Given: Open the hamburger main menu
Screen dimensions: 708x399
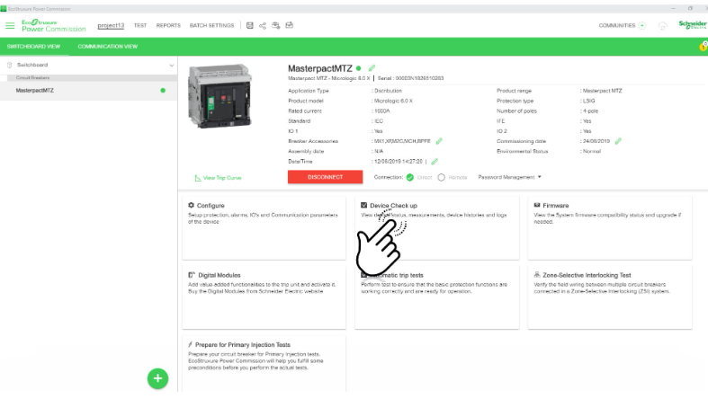Looking at the screenshot, I should pyautogui.click(x=10, y=26).
